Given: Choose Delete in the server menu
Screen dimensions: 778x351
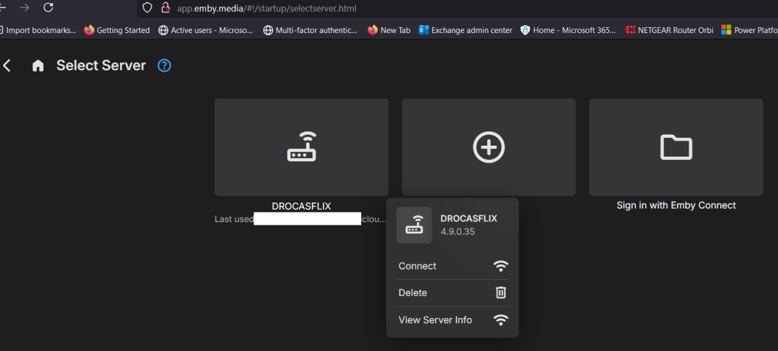Looking at the screenshot, I should click(x=453, y=293).
